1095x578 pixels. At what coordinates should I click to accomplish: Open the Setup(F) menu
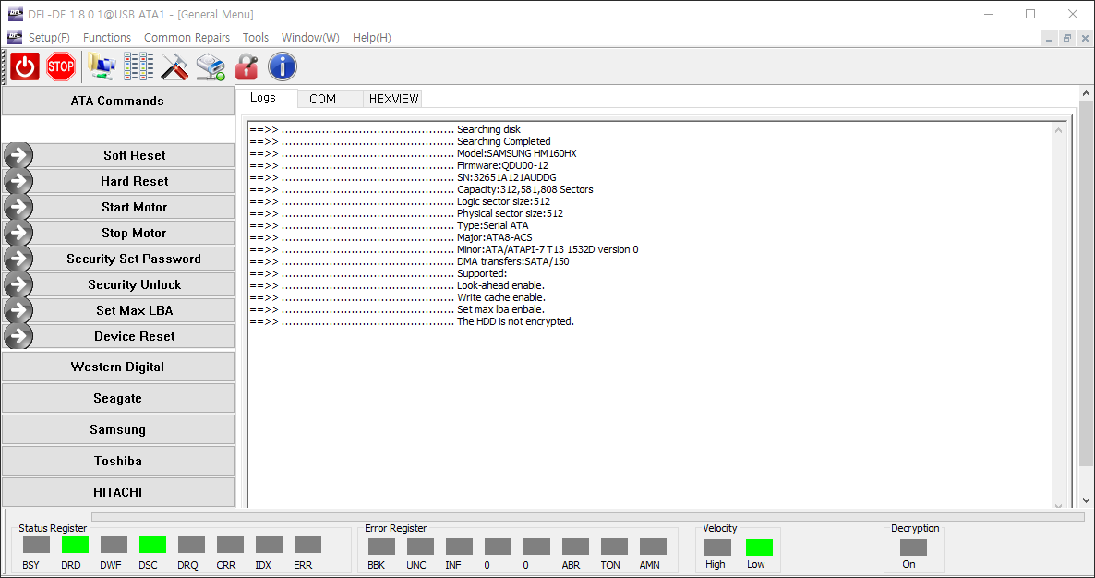49,38
